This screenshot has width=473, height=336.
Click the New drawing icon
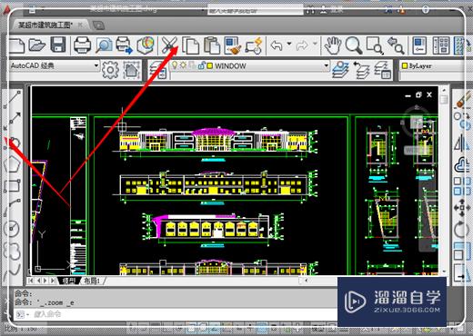tap(17, 45)
